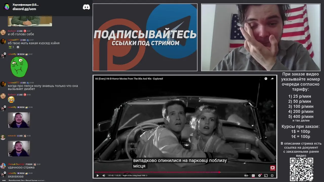
Task: Click the '3) 100 р/мин' tariff line
Action: click(x=301, y=106)
